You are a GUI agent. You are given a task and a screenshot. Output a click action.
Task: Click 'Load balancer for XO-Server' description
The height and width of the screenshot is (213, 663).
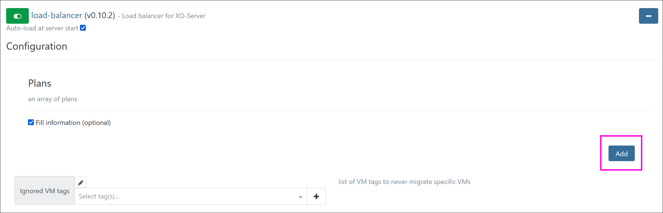click(x=164, y=16)
